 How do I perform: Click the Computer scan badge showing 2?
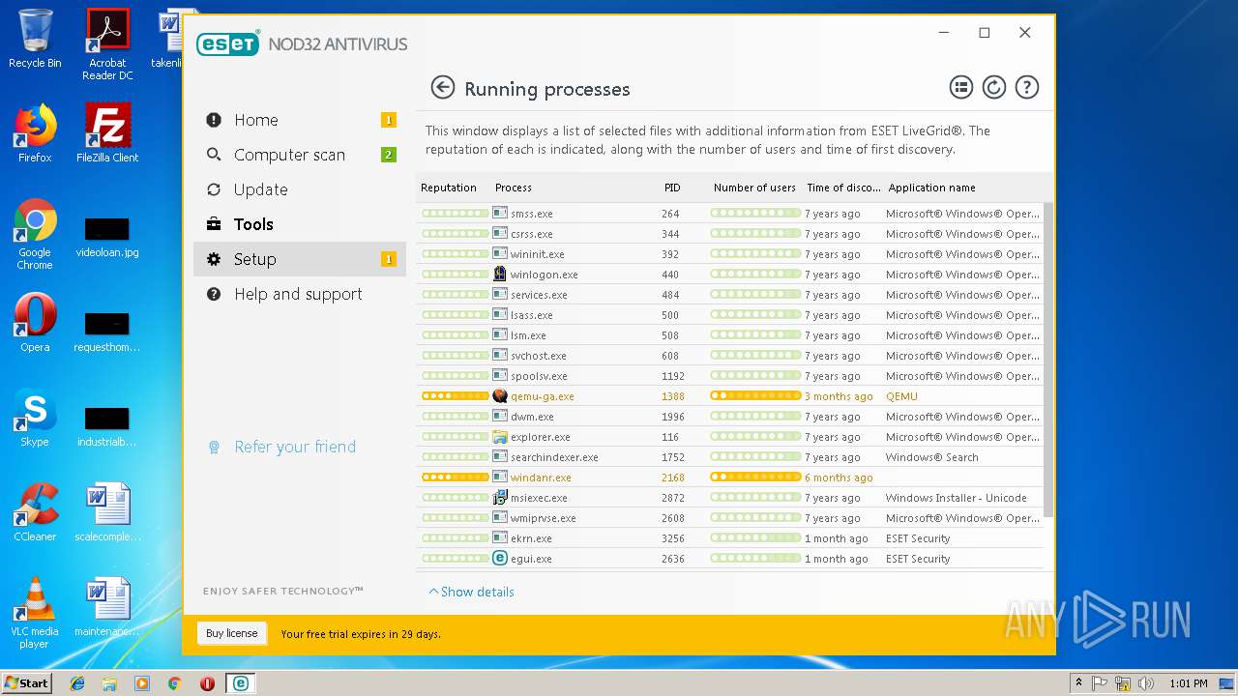coord(389,155)
